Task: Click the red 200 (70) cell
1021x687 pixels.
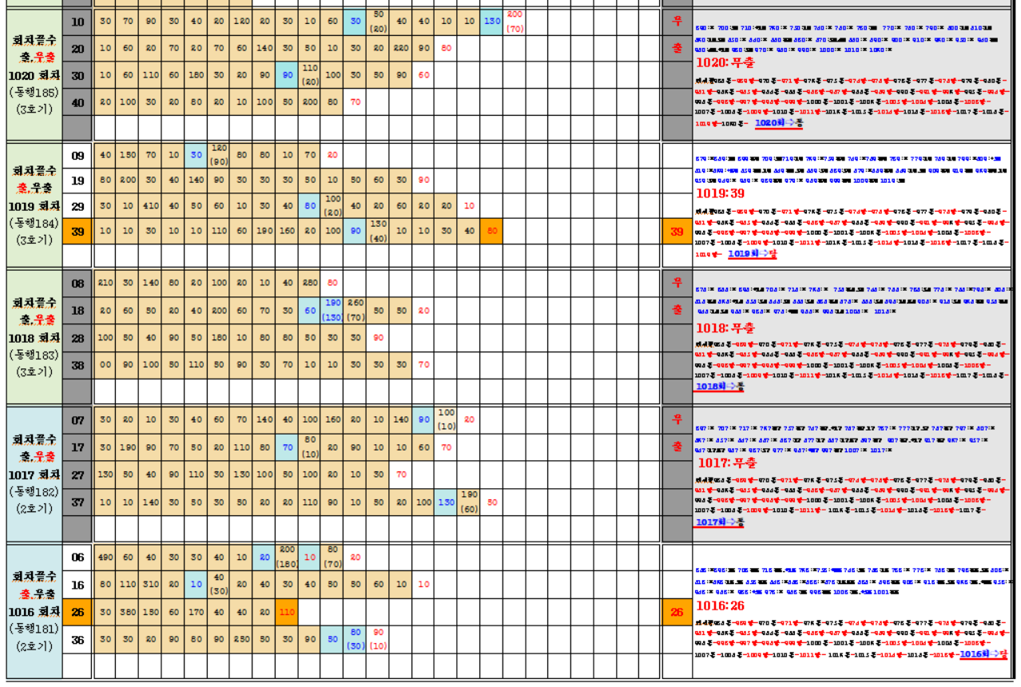Action: tap(514, 22)
